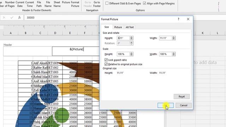Select column K header
The width and height of the screenshot is (226, 127).
pyautogui.click(x=202, y=33)
